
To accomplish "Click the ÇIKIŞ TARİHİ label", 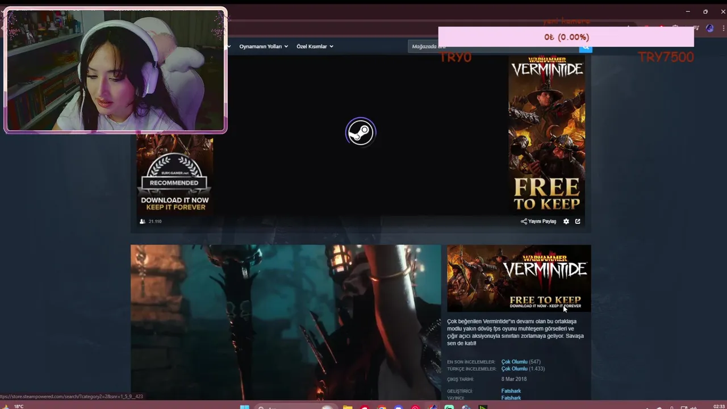I will (x=460, y=379).
